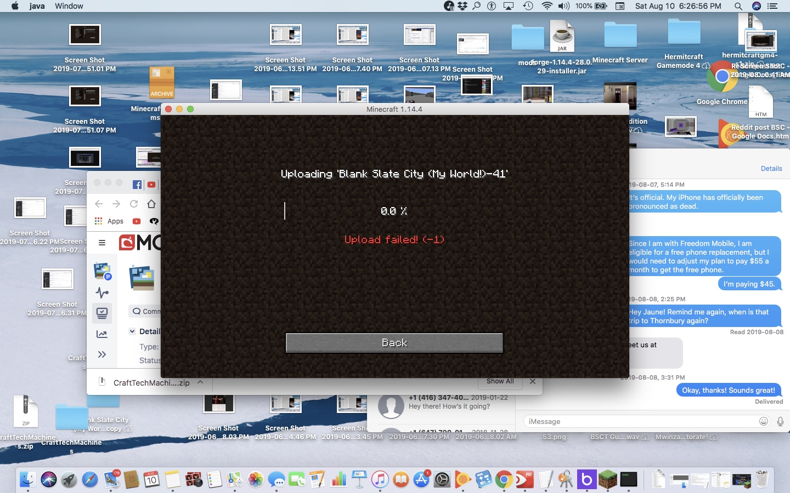Open the Wi-Fi status menu
Screen dimensions: 790x493
[x=546, y=6]
